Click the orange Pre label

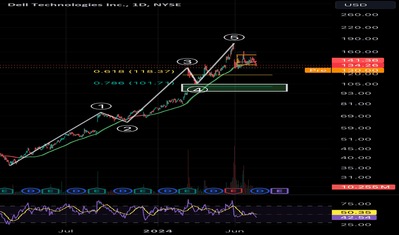pyautogui.click(x=318, y=70)
